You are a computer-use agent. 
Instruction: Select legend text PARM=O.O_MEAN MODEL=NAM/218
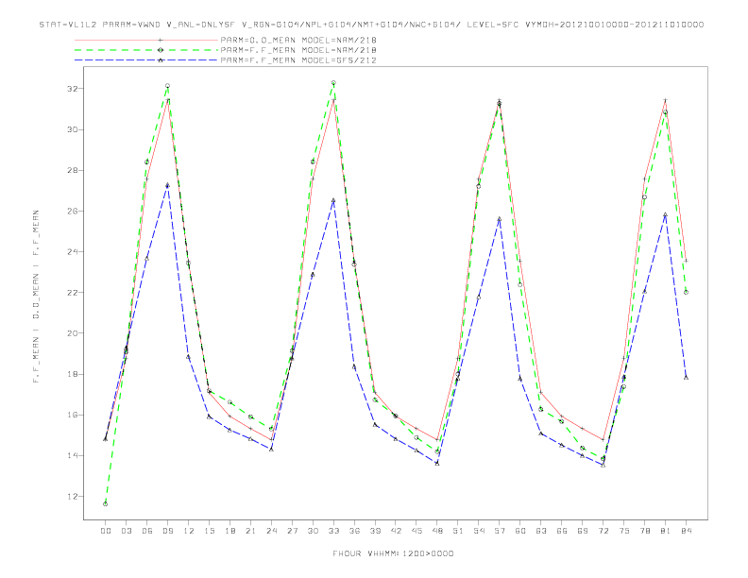[298, 40]
